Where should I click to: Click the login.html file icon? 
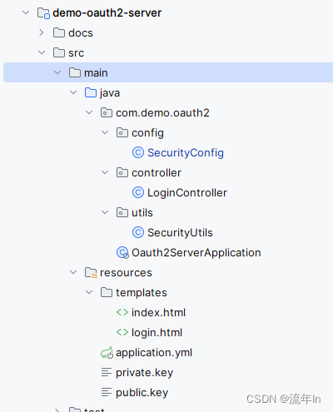click(122, 332)
